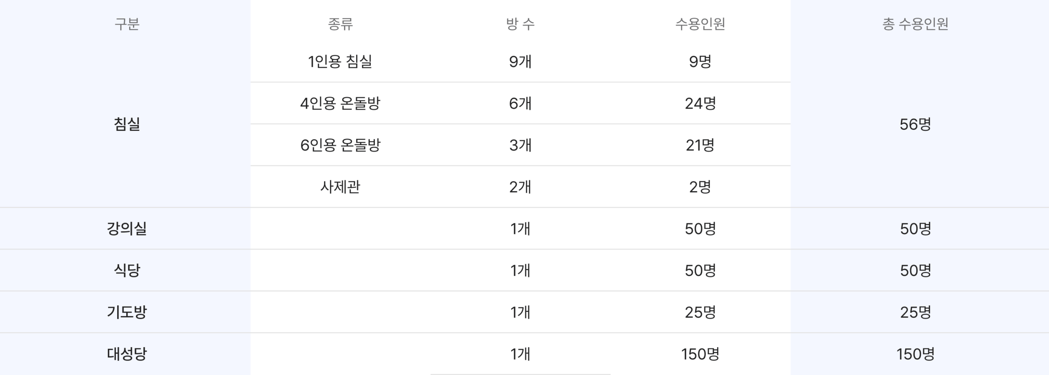Screen dimensions: 1049x375
Task: Select the 4인용 온돌방 row label
Action: pos(340,103)
